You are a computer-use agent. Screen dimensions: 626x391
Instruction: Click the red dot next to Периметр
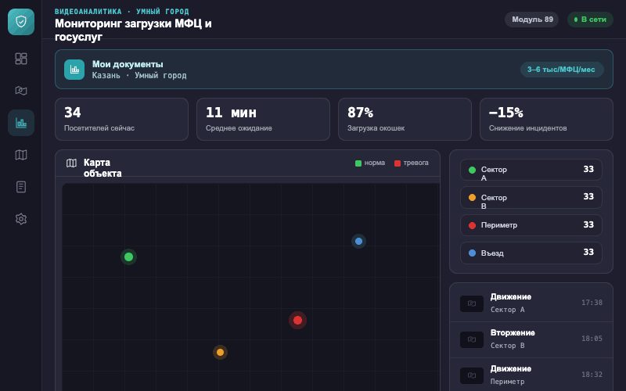pyautogui.click(x=472, y=225)
